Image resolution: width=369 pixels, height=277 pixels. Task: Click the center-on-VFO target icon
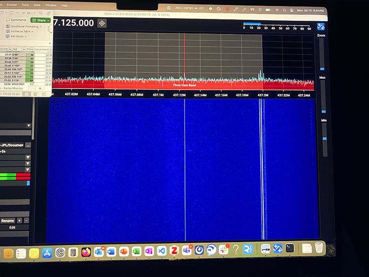coord(102,23)
